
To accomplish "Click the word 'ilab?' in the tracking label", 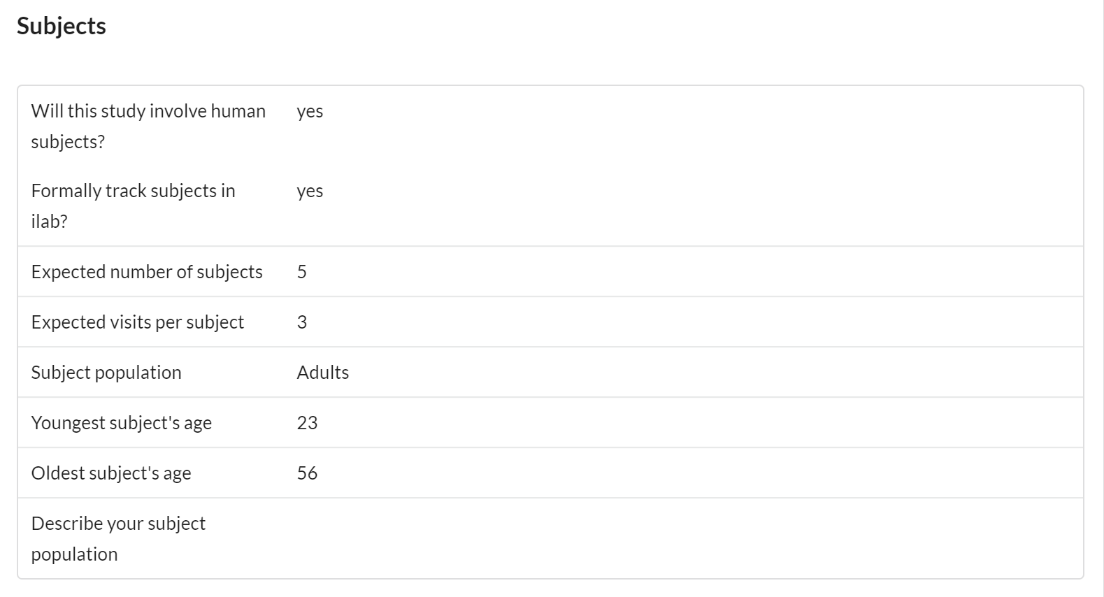I will (49, 222).
